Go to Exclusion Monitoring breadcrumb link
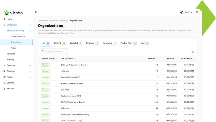The height and width of the screenshot is (122, 216). (59, 20)
